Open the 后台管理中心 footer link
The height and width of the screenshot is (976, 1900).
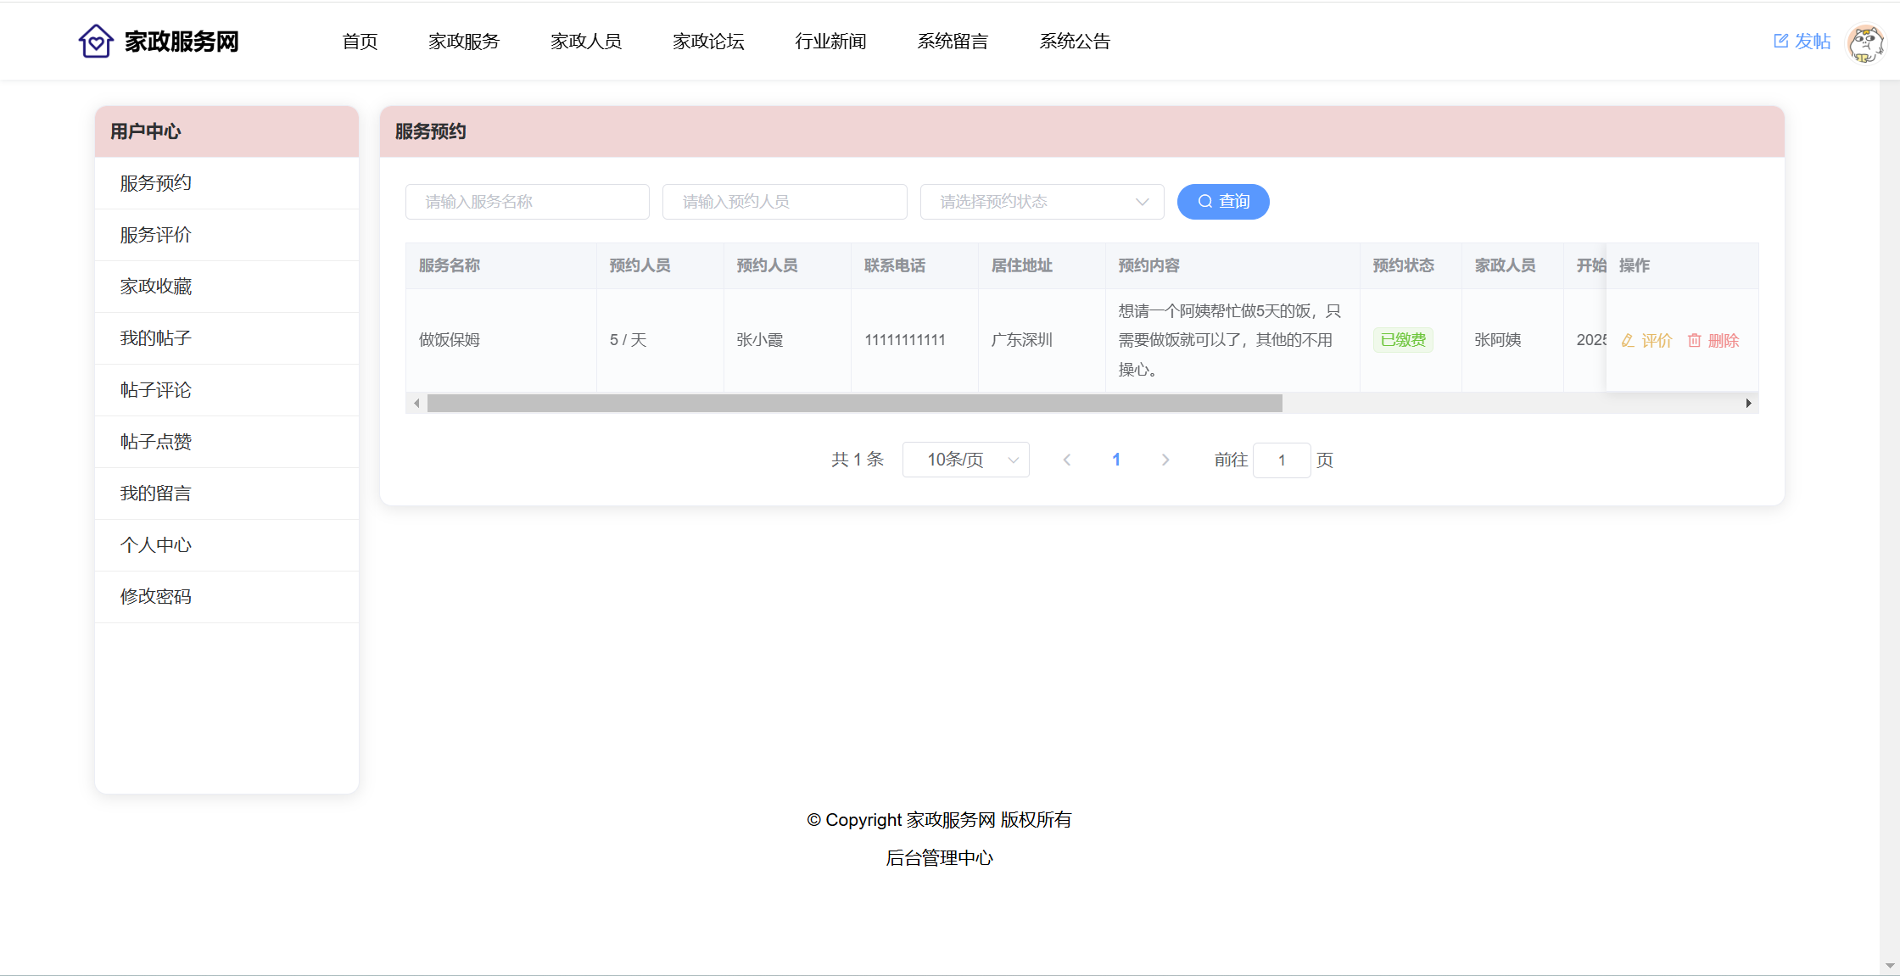point(939,857)
